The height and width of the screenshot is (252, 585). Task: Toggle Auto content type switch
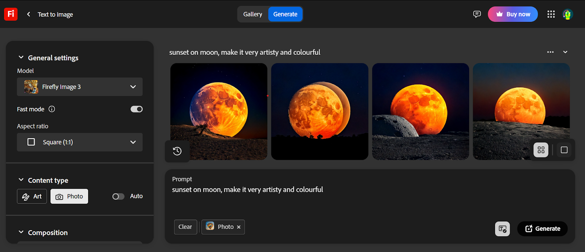click(118, 196)
